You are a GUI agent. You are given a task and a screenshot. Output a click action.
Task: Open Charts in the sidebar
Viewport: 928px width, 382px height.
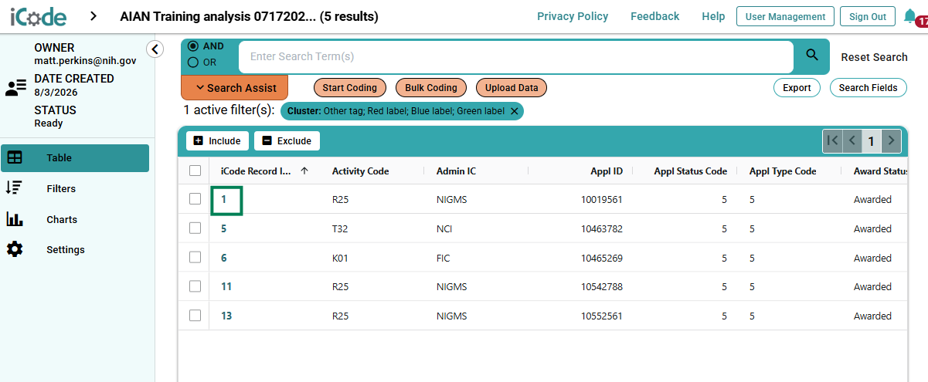(62, 219)
